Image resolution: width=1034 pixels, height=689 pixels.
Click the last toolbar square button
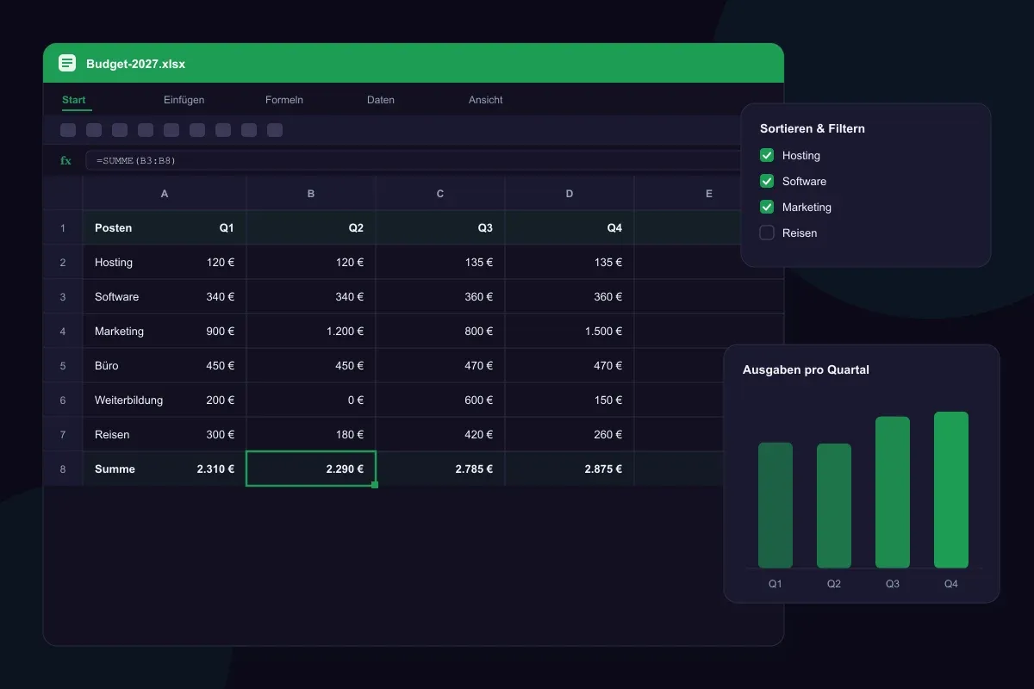point(275,130)
